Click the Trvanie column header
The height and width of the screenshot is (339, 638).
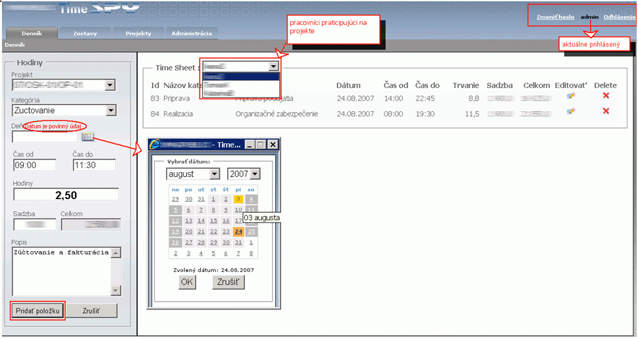tap(466, 85)
